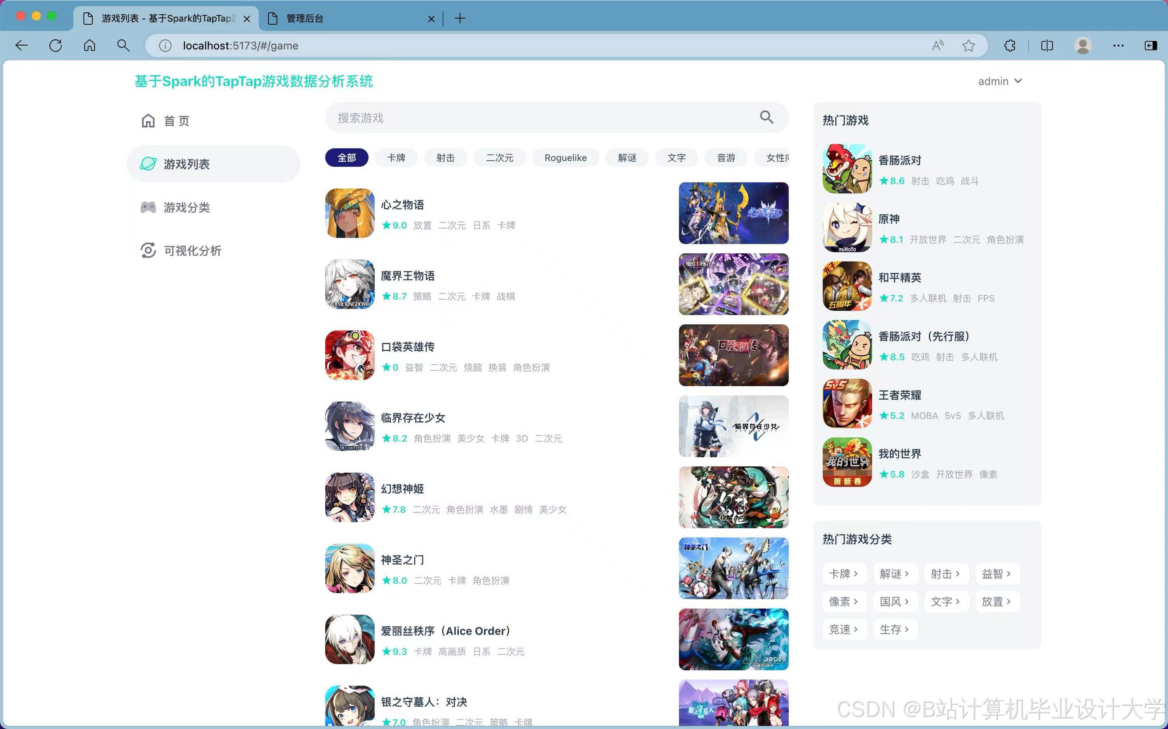Open 王者荣耀 in hot games list

pos(900,395)
